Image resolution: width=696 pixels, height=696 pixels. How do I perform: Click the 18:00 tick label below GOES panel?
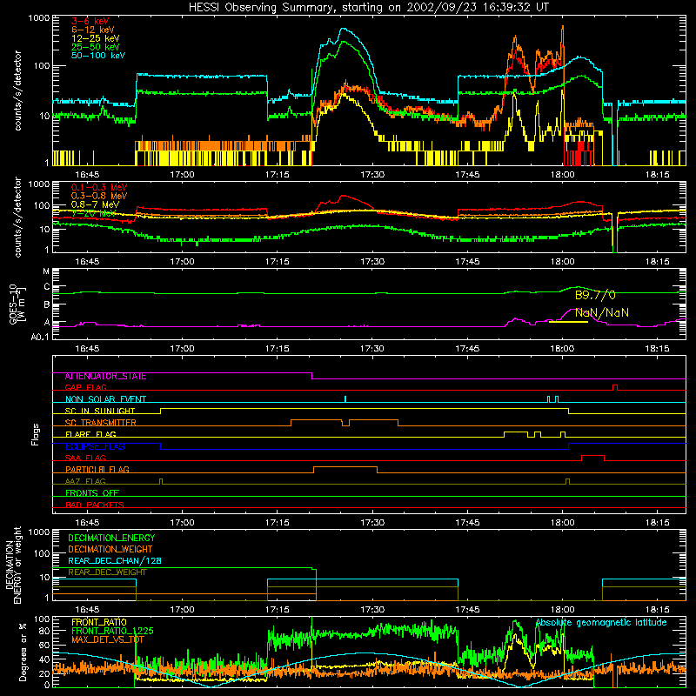tap(562, 349)
